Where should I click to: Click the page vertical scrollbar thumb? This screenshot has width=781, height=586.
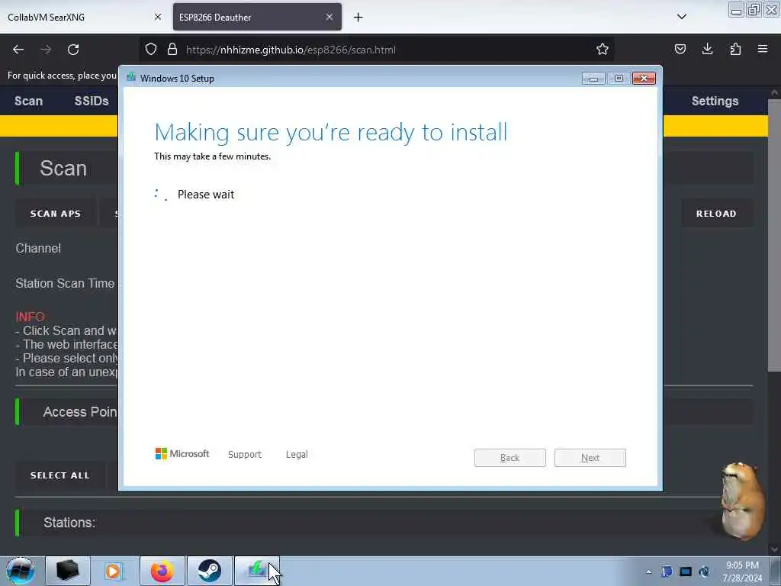775,235
